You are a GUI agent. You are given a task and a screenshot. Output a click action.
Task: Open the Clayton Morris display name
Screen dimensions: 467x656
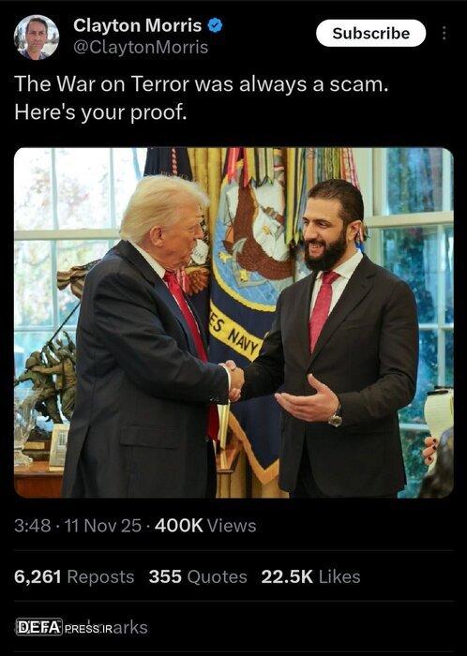point(137,25)
